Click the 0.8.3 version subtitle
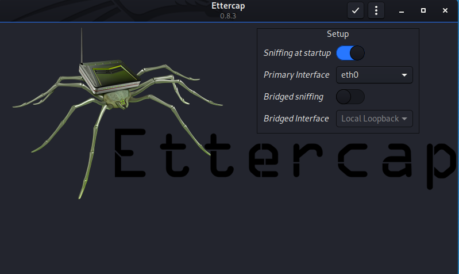The image size is (459, 274). [228, 16]
